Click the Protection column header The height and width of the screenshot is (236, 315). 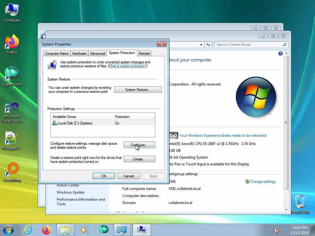pyautogui.click(x=134, y=116)
